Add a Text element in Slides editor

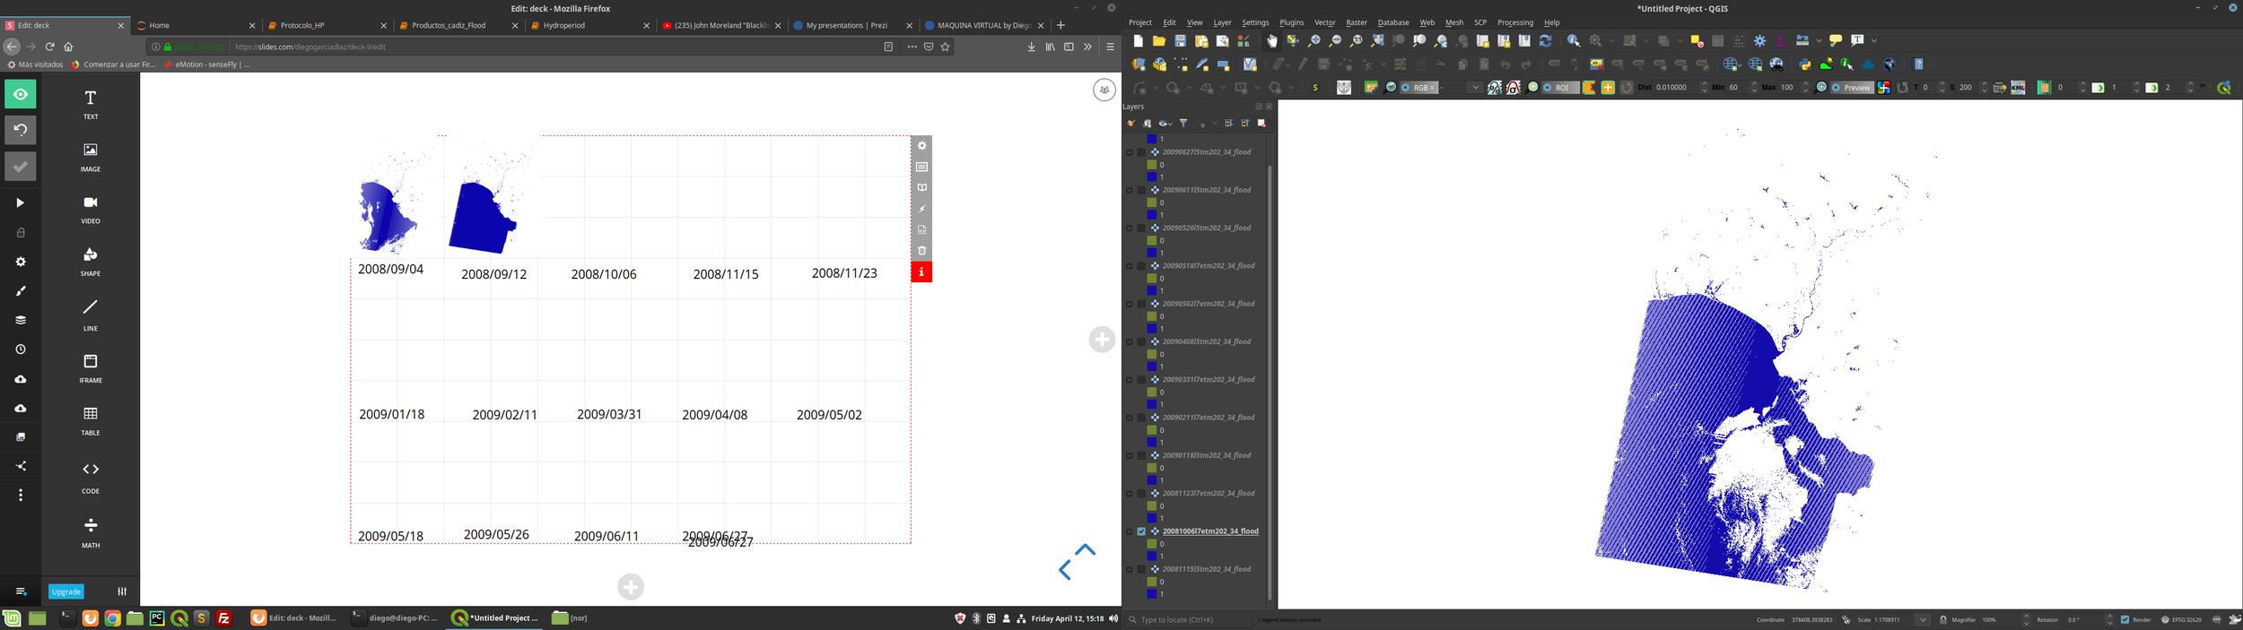[91, 104]
